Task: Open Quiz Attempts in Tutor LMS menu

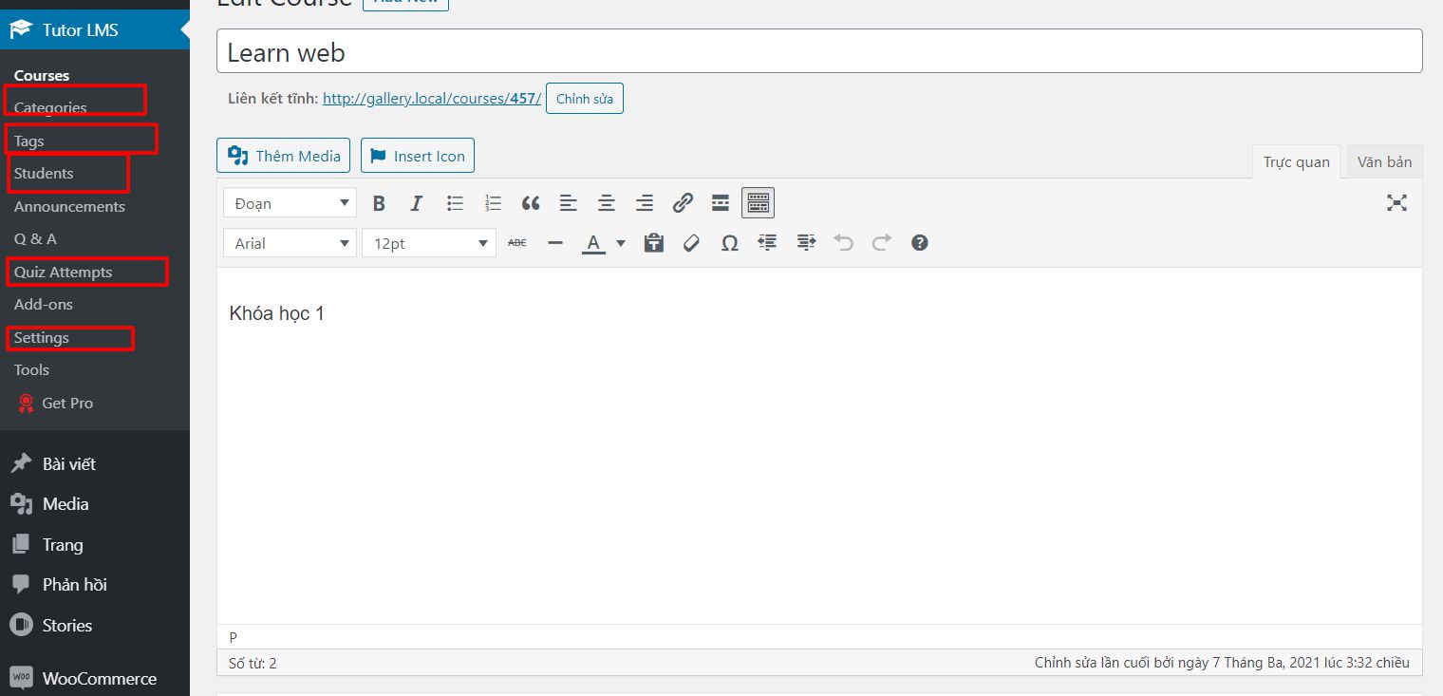Action: [x=64, y=273]
